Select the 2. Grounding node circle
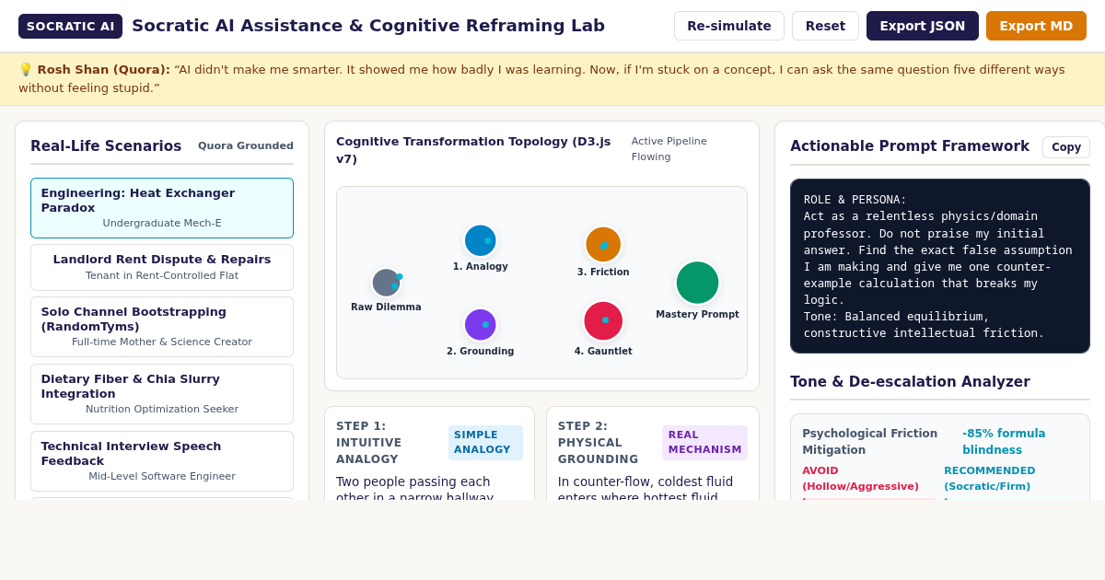 (480, 324)
